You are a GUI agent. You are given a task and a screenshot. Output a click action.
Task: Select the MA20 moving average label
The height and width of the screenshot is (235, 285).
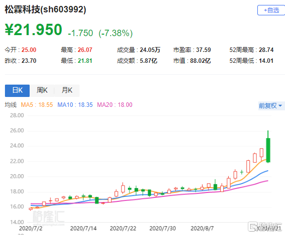[x=115, y=105]
